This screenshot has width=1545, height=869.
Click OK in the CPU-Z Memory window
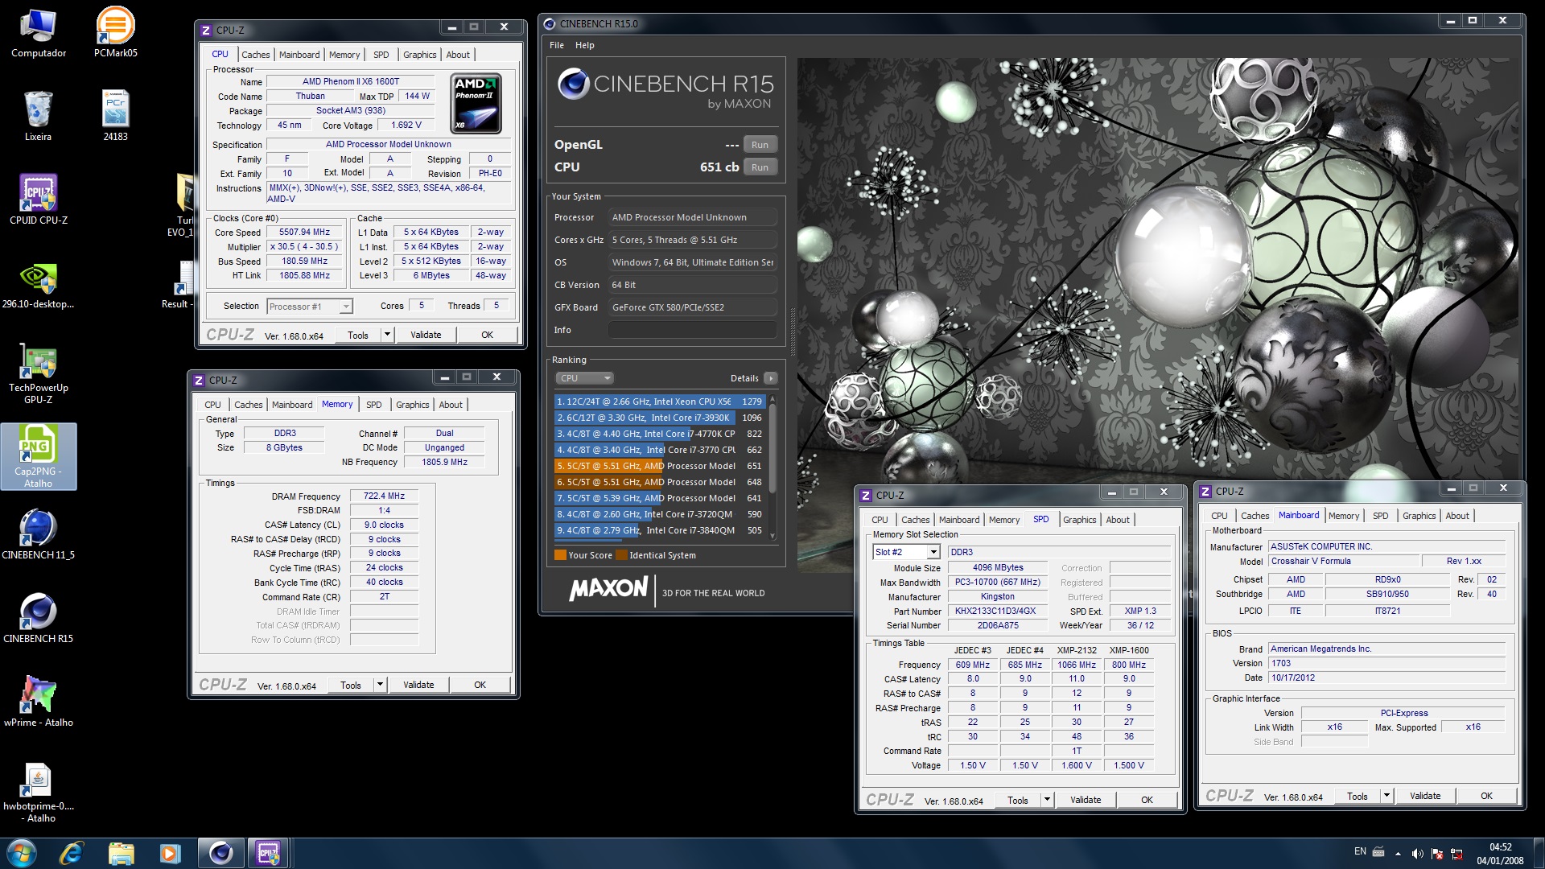480,685
